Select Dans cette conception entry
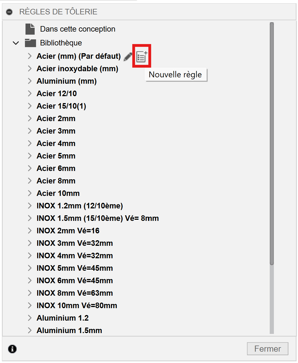 78,29
